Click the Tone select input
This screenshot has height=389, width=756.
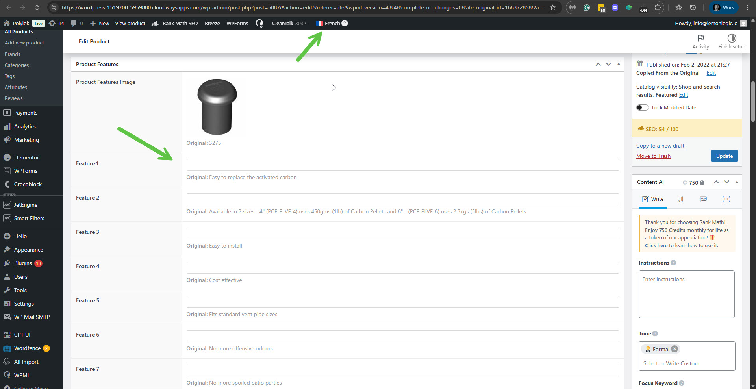point(687,363)
